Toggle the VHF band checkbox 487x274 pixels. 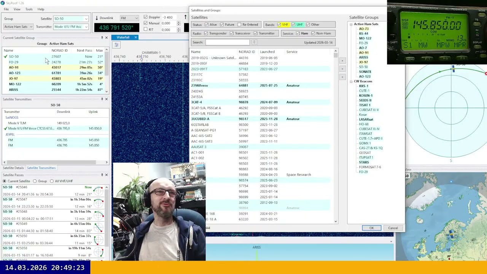(x=279, y=25)
